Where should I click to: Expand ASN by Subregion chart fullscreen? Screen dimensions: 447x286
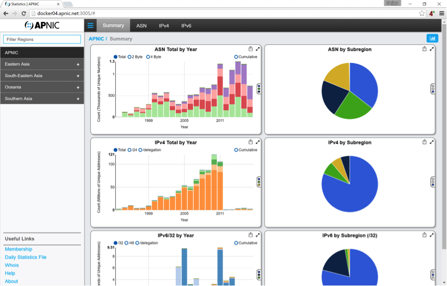(431, 49)
